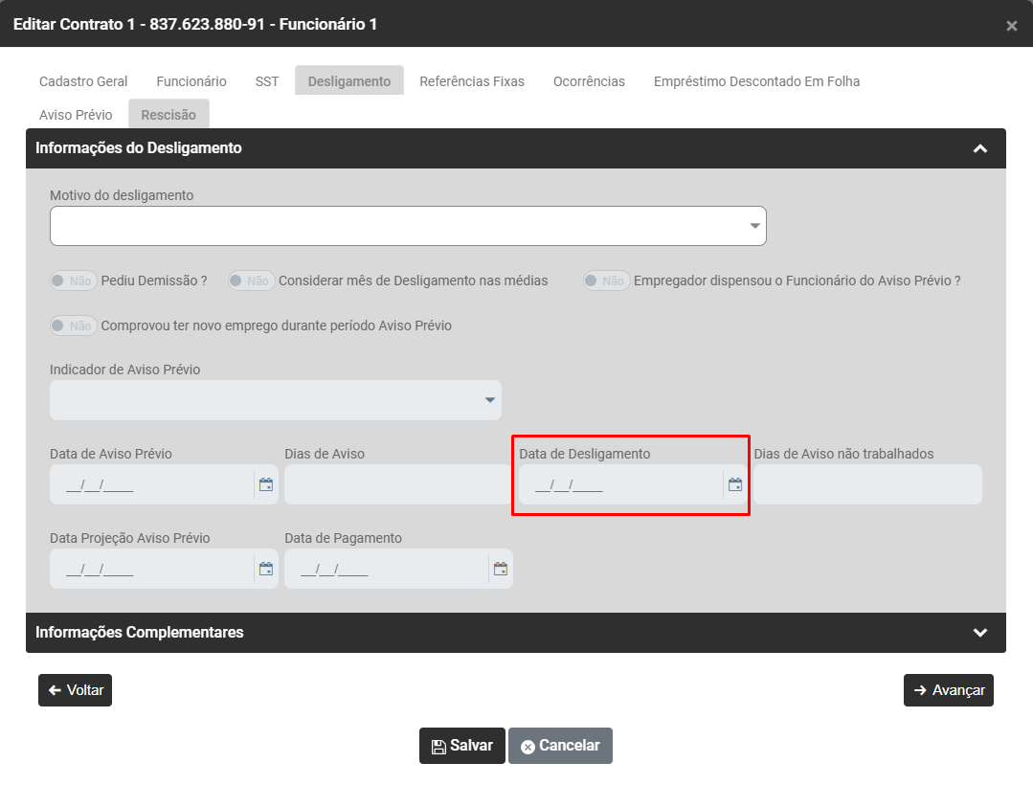Toggle the Pediu Demissão switch
1033x785 pixels.
click(x=73, y=281)
